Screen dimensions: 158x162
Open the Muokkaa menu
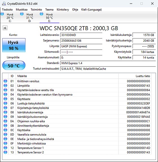coord(22,10)
